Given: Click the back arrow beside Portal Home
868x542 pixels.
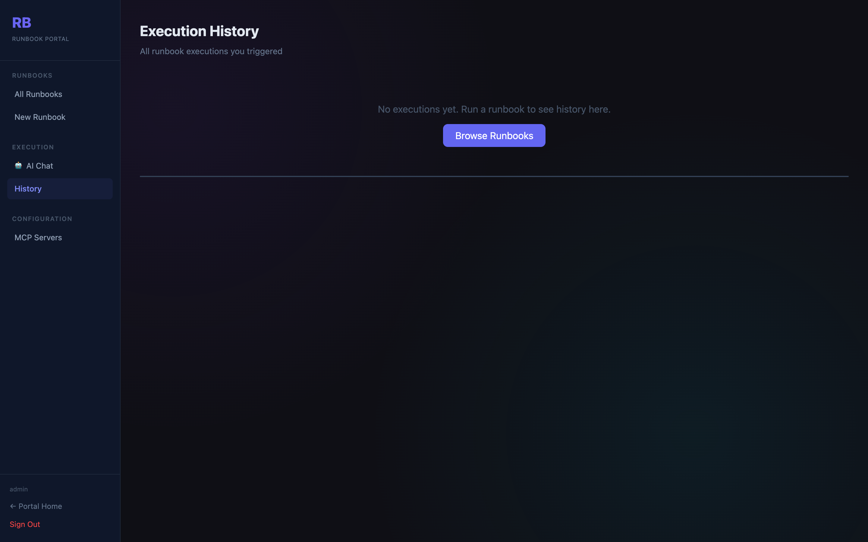Looking at the screenshot, I should [13, 506].
